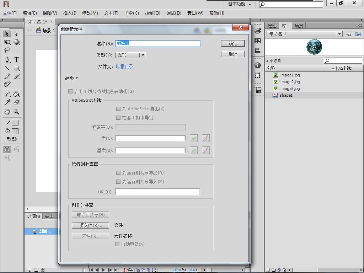
Task: Select the Rectangle tool
Action: click(x=16, y=68)
